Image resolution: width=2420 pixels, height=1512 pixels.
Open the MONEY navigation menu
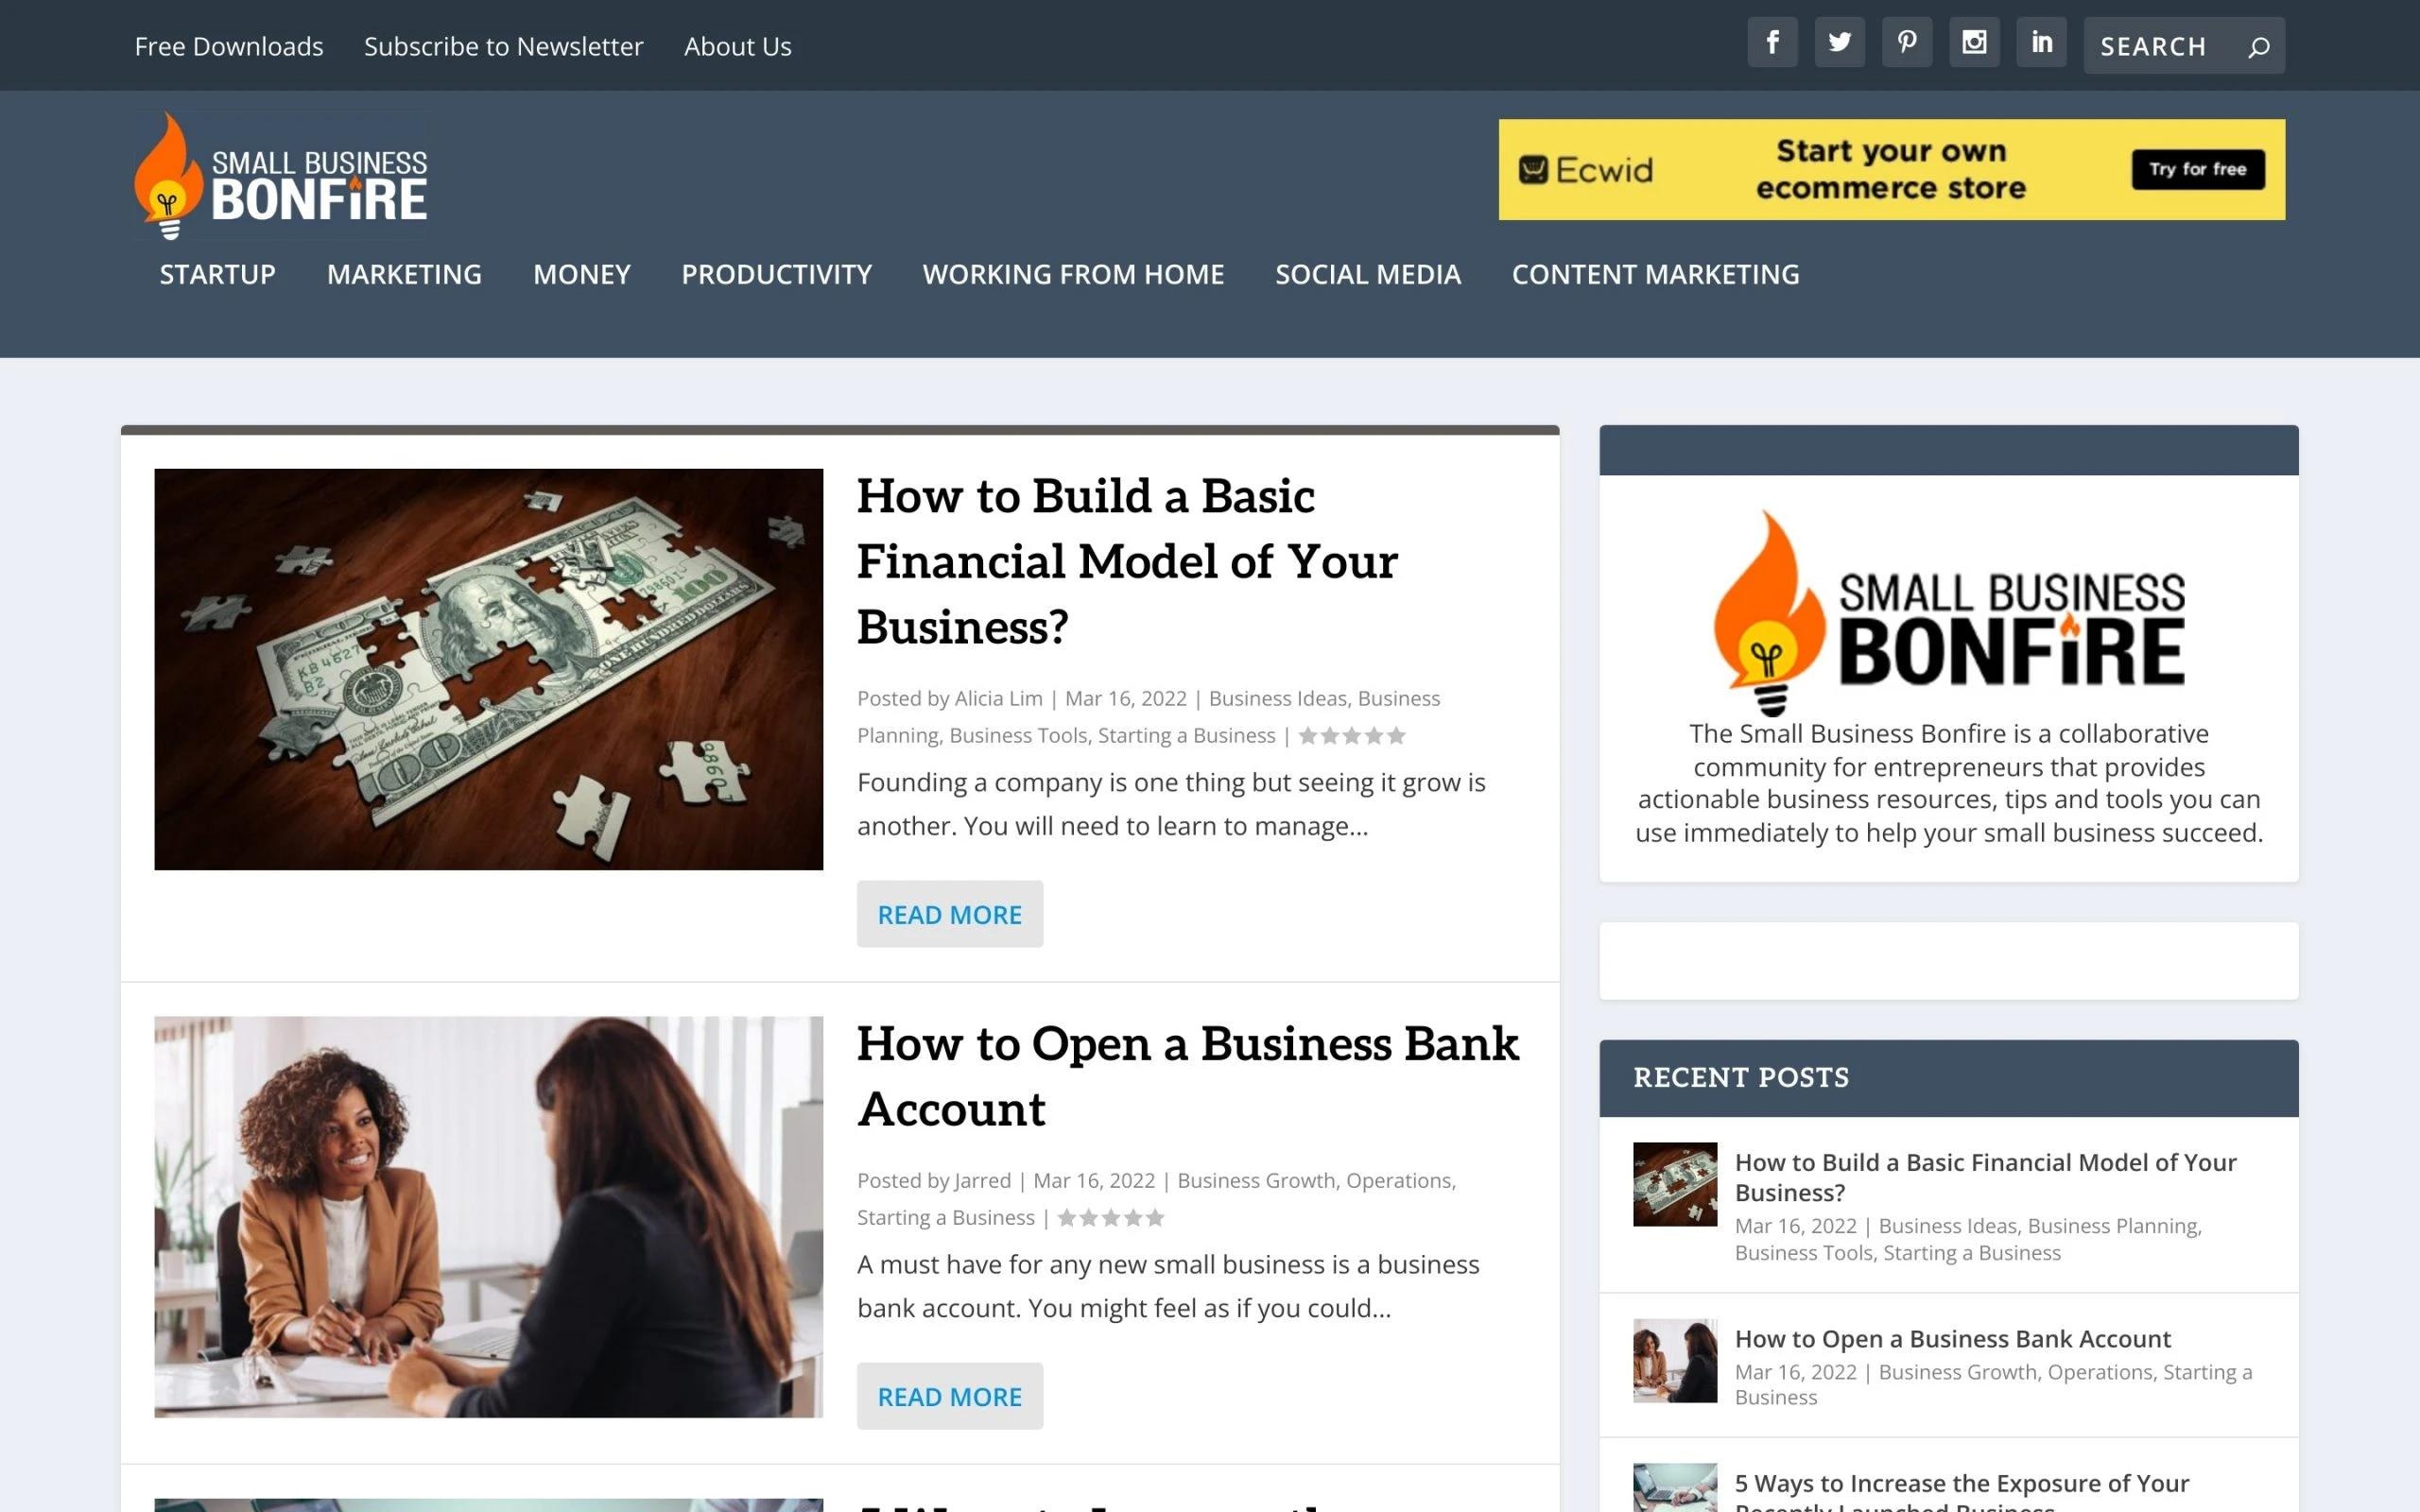[x=581, y=274]
